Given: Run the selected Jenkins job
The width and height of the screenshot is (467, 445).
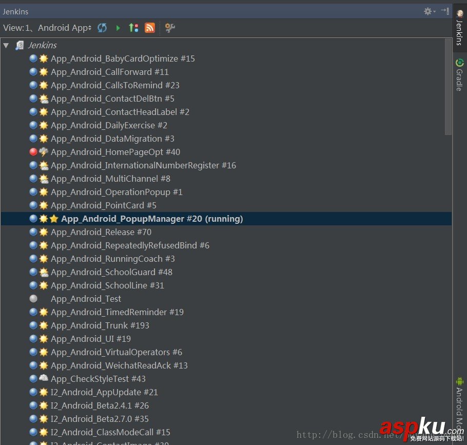Looking at the screenshot, I should [118, 28].
